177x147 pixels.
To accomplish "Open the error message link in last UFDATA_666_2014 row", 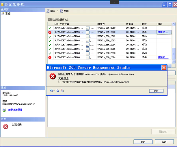I will [x=163, y=57].
